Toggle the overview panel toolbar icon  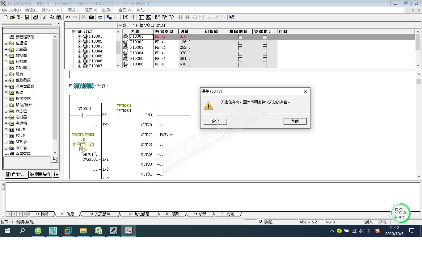[x=141, y=17]
